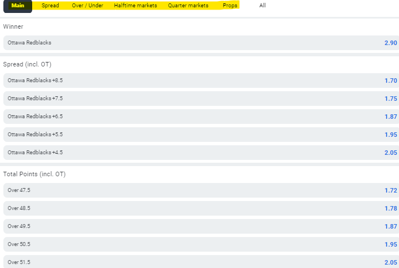
Task: Pick Over 49.5 total points
Action: (x=201, y=226)
